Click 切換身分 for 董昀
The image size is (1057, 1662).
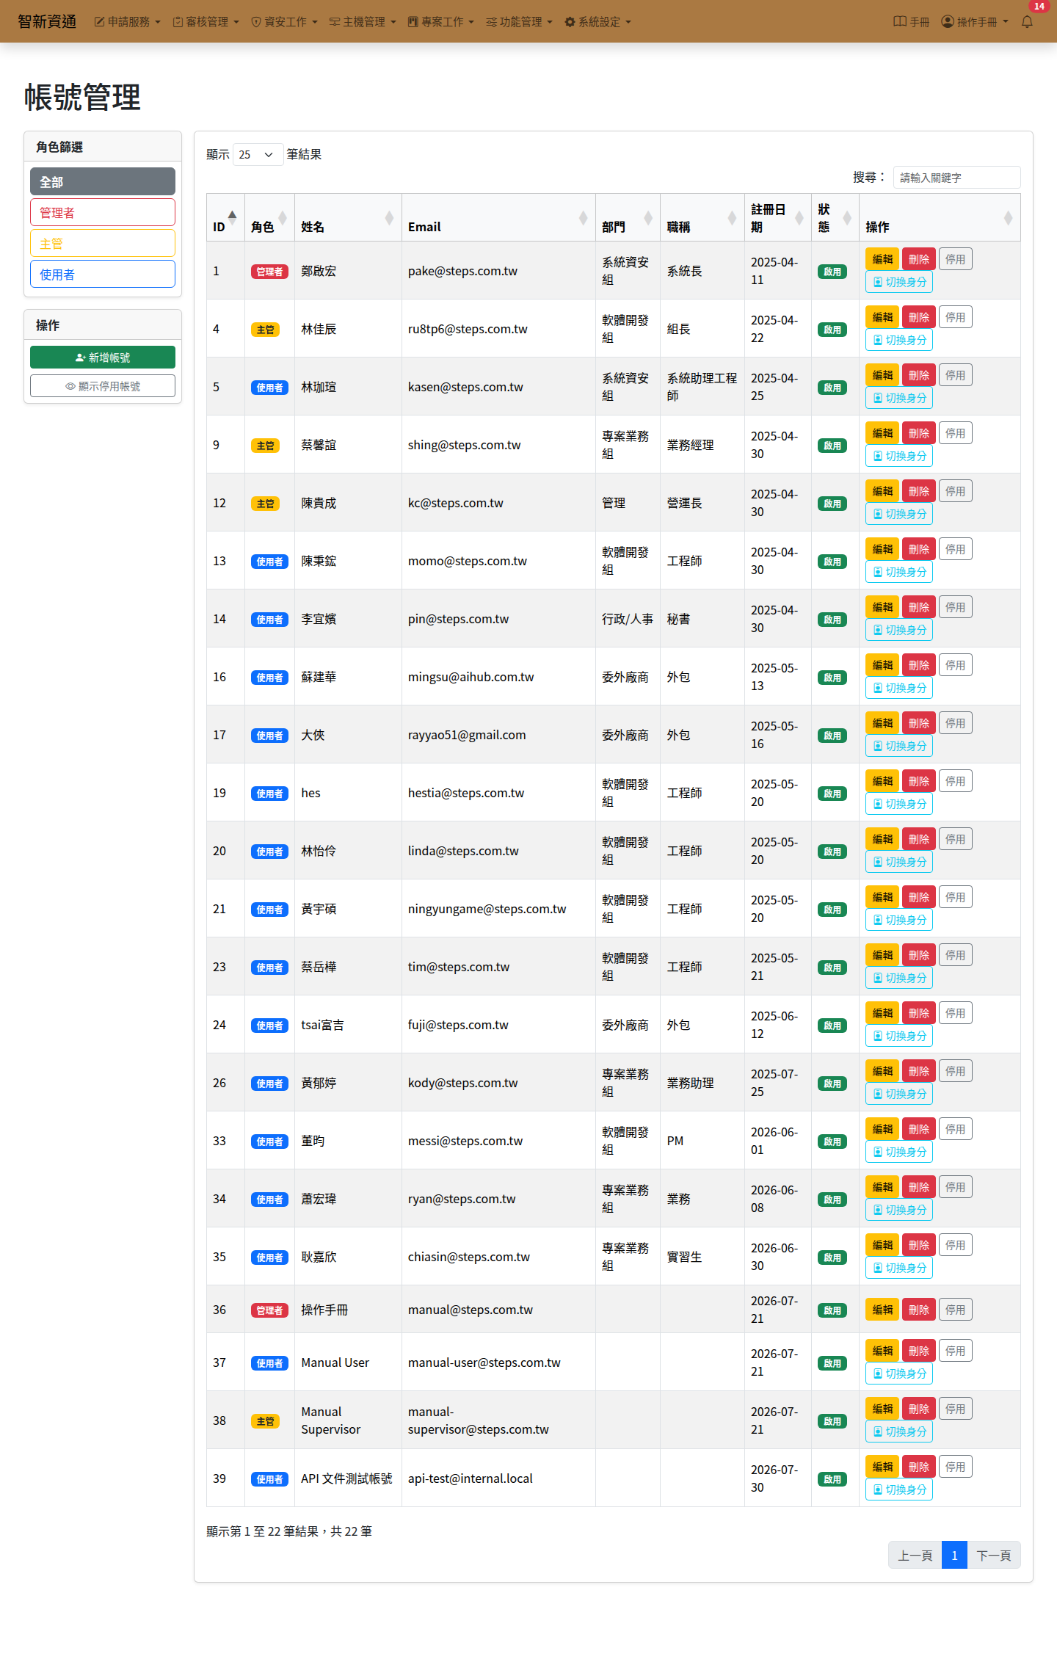point(899,1152)
